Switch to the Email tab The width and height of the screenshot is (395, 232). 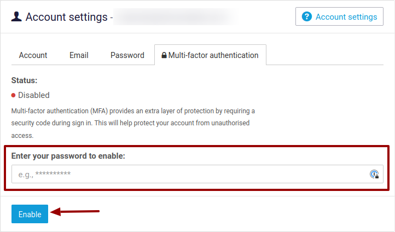[79, 55]
